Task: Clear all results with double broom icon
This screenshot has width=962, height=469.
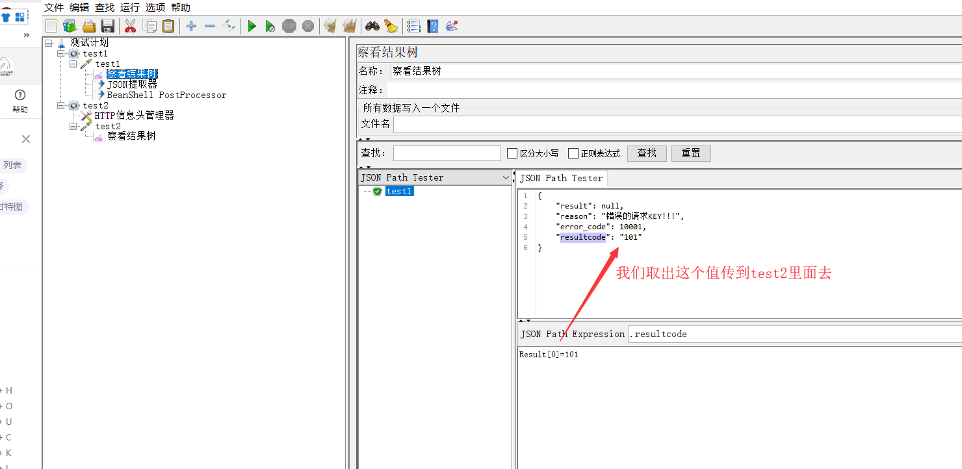Action: [x=350, y=26]
